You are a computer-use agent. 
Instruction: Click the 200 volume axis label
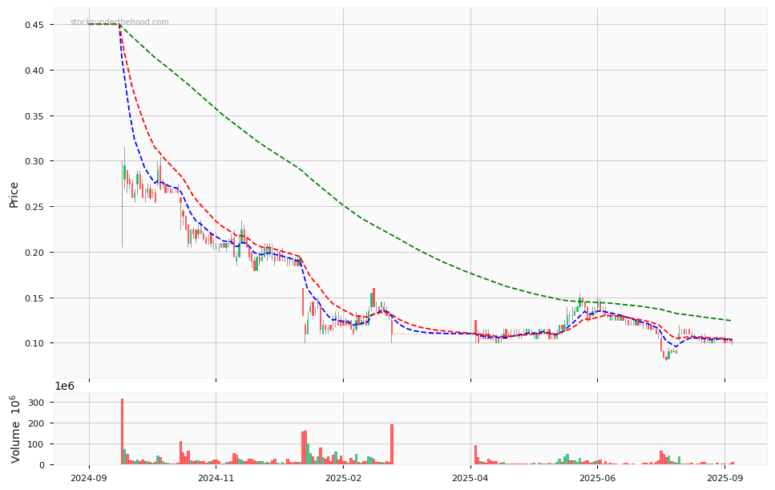(x=38, y=423)
